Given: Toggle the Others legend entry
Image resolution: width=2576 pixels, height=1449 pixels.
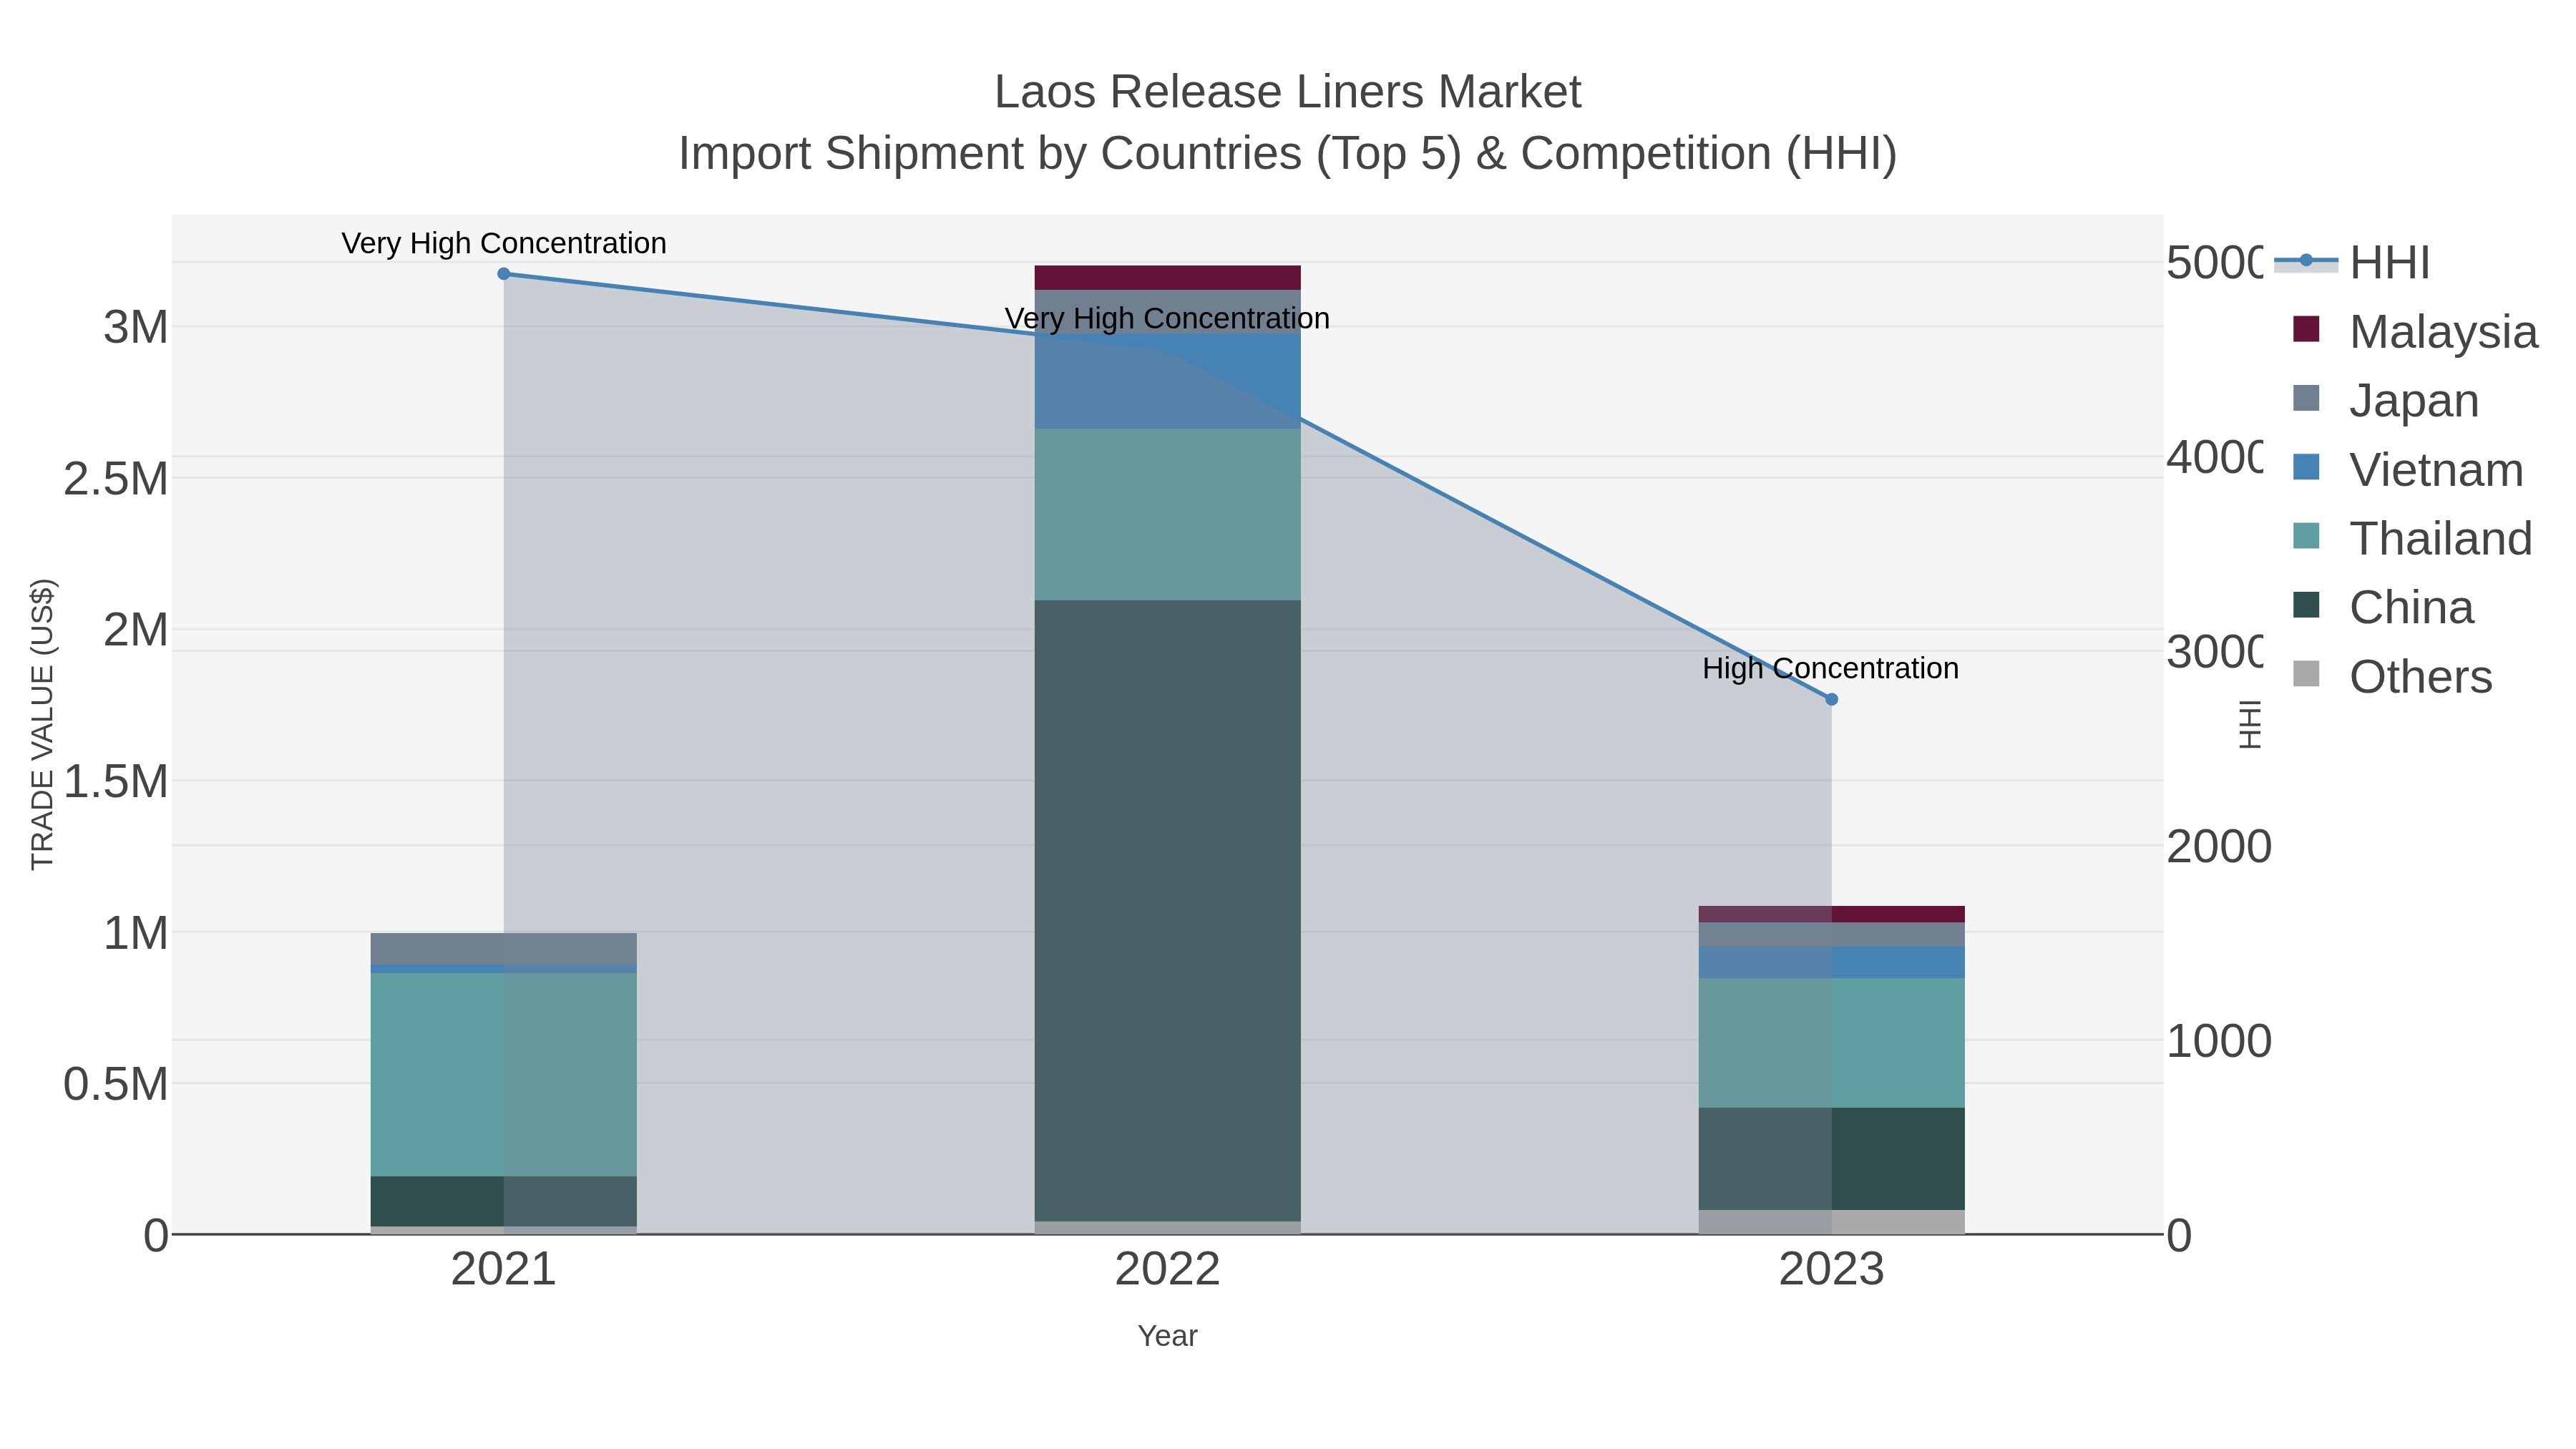Looking at the screenshot, I should tap(2392, 677).
